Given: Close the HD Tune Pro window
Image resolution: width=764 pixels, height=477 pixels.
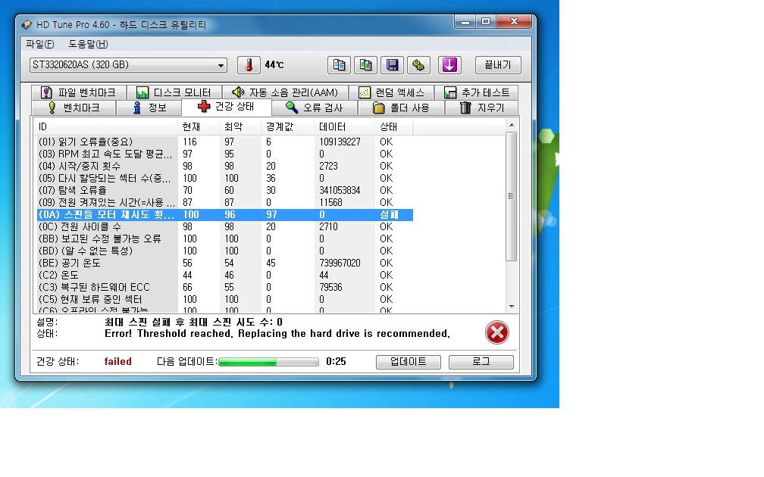Looking at the screenshot, I should [x=514, y=22].
